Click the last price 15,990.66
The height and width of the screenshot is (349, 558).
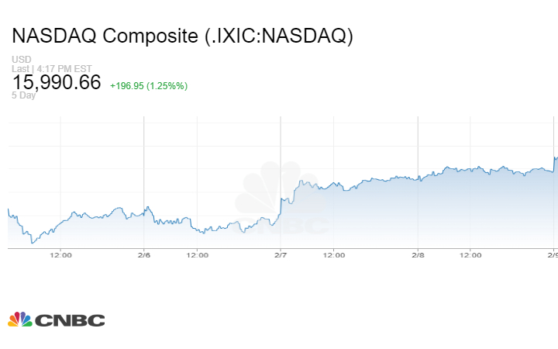click(x=57, y=82)
